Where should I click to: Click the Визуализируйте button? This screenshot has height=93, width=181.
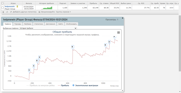pos(48,12)
